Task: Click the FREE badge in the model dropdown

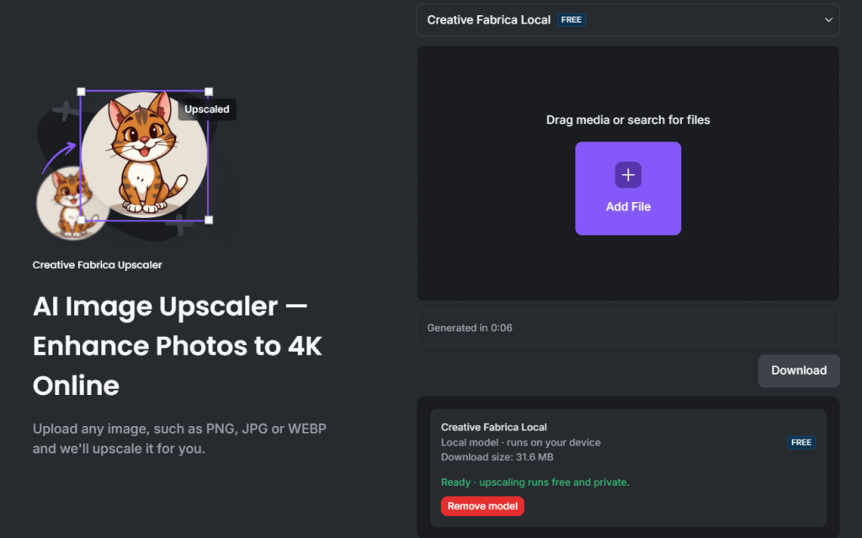Action: 572,20
